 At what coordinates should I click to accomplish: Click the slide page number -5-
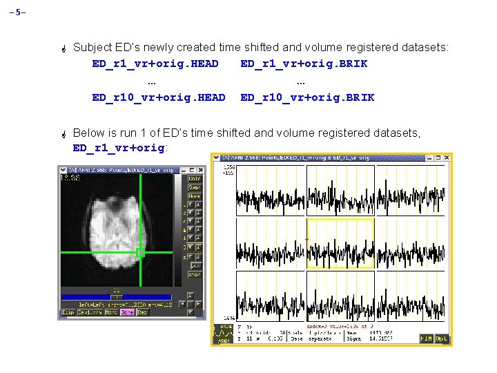pyautogui.click(x=17, y=12)
